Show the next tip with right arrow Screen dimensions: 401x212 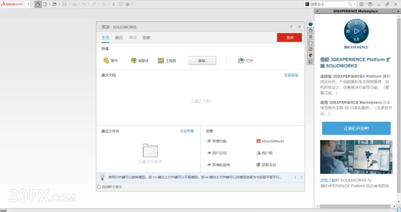pos(301,177)
